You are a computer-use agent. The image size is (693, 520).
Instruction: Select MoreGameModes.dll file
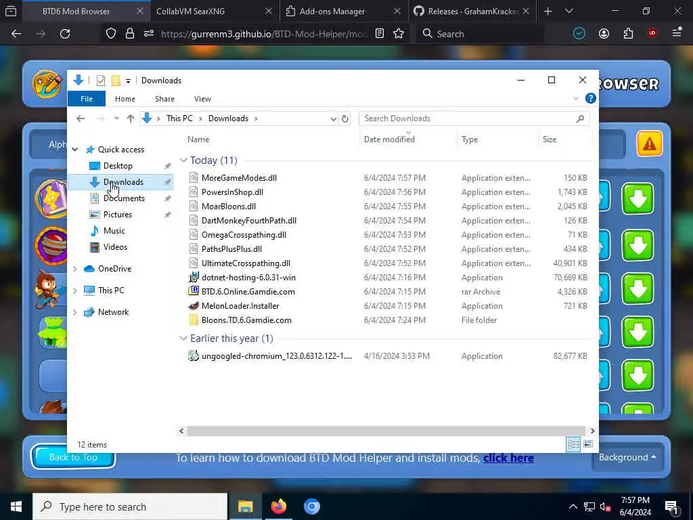pos(239,178)
